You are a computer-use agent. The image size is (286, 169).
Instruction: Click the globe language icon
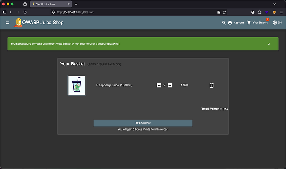coord(275,23)
